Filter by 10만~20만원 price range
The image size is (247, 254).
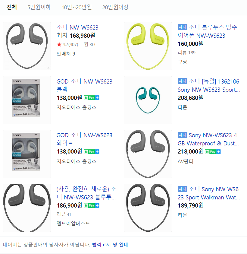coord(77,7)
